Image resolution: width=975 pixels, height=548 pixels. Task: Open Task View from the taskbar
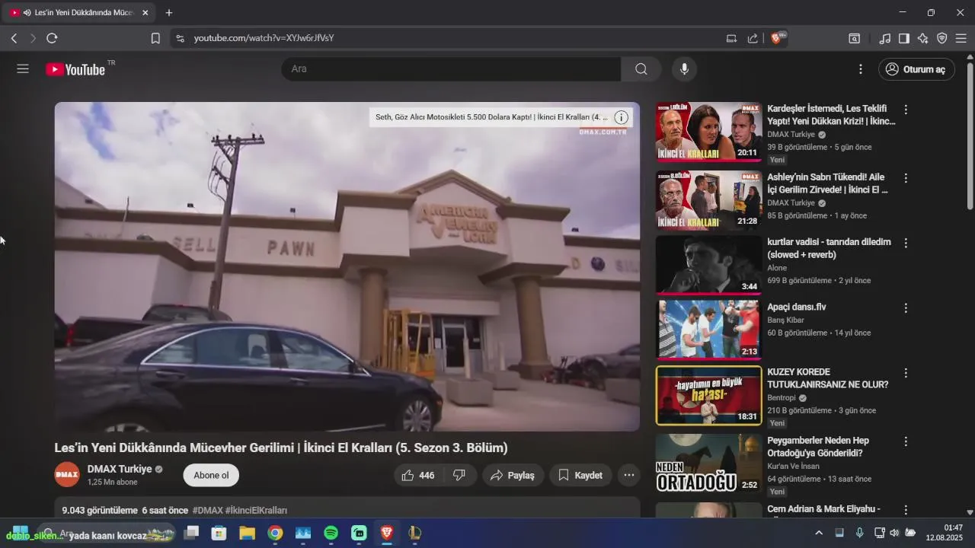[x=191, y=533]
